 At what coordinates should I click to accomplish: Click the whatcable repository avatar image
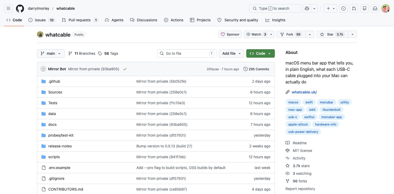tap(40, 34)
